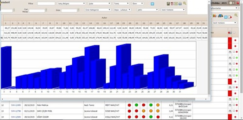Click the printer icon in report toolbar
Image resolution: width=243 pixels, height=120 pixels.
180,4
